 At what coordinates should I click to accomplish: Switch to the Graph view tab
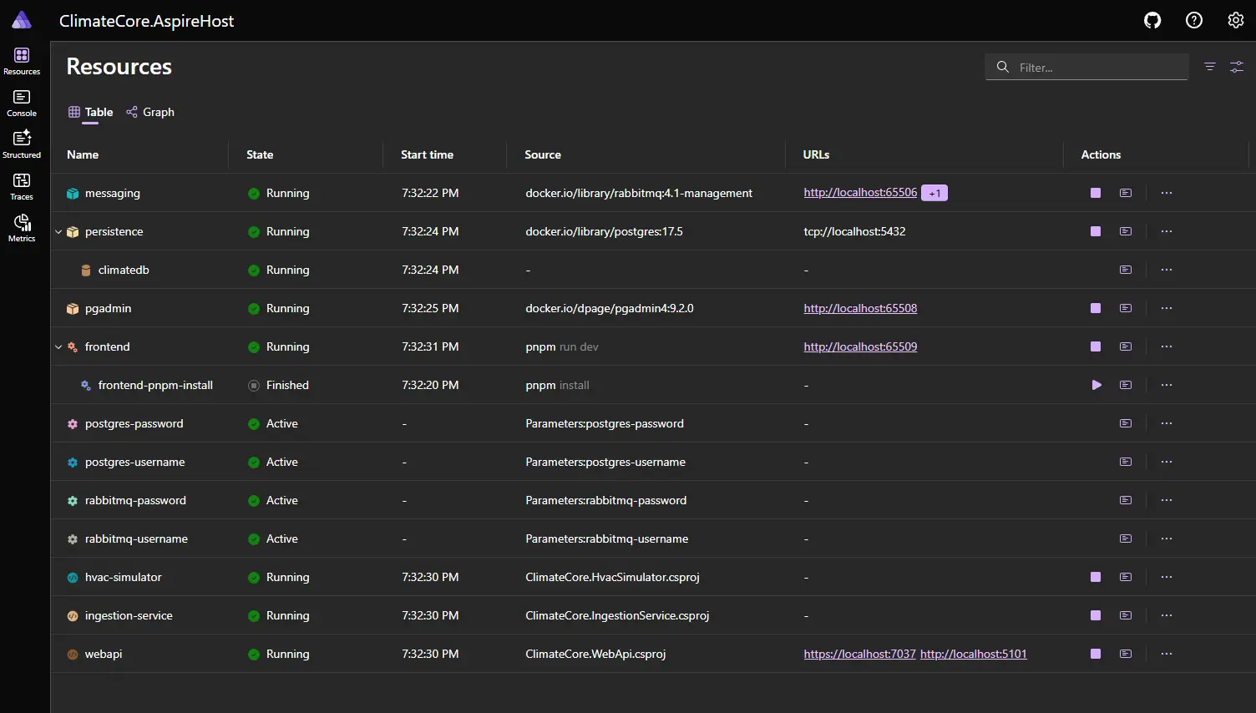pyautogui.click(x=150, y=112)
